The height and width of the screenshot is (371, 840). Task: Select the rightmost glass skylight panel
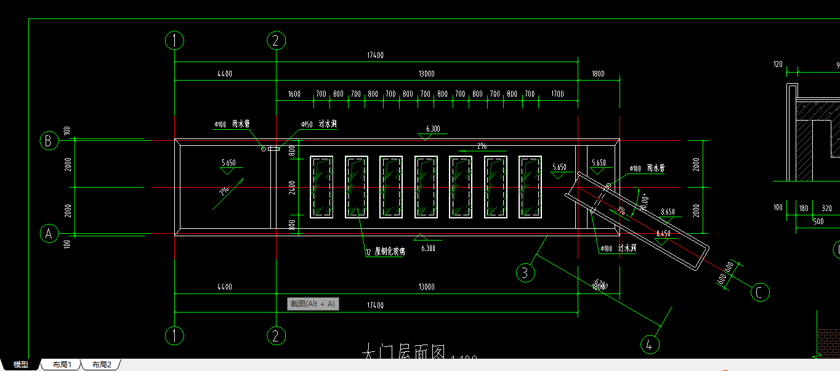[530, 187]
